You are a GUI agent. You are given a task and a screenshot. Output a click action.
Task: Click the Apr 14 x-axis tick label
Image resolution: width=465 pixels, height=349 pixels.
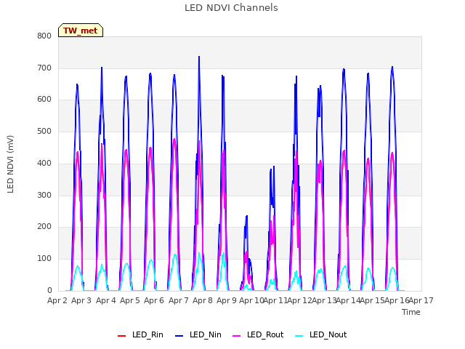(348, 300)
